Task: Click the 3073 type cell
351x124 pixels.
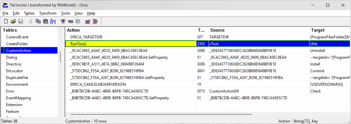Action: pos(202,91)
